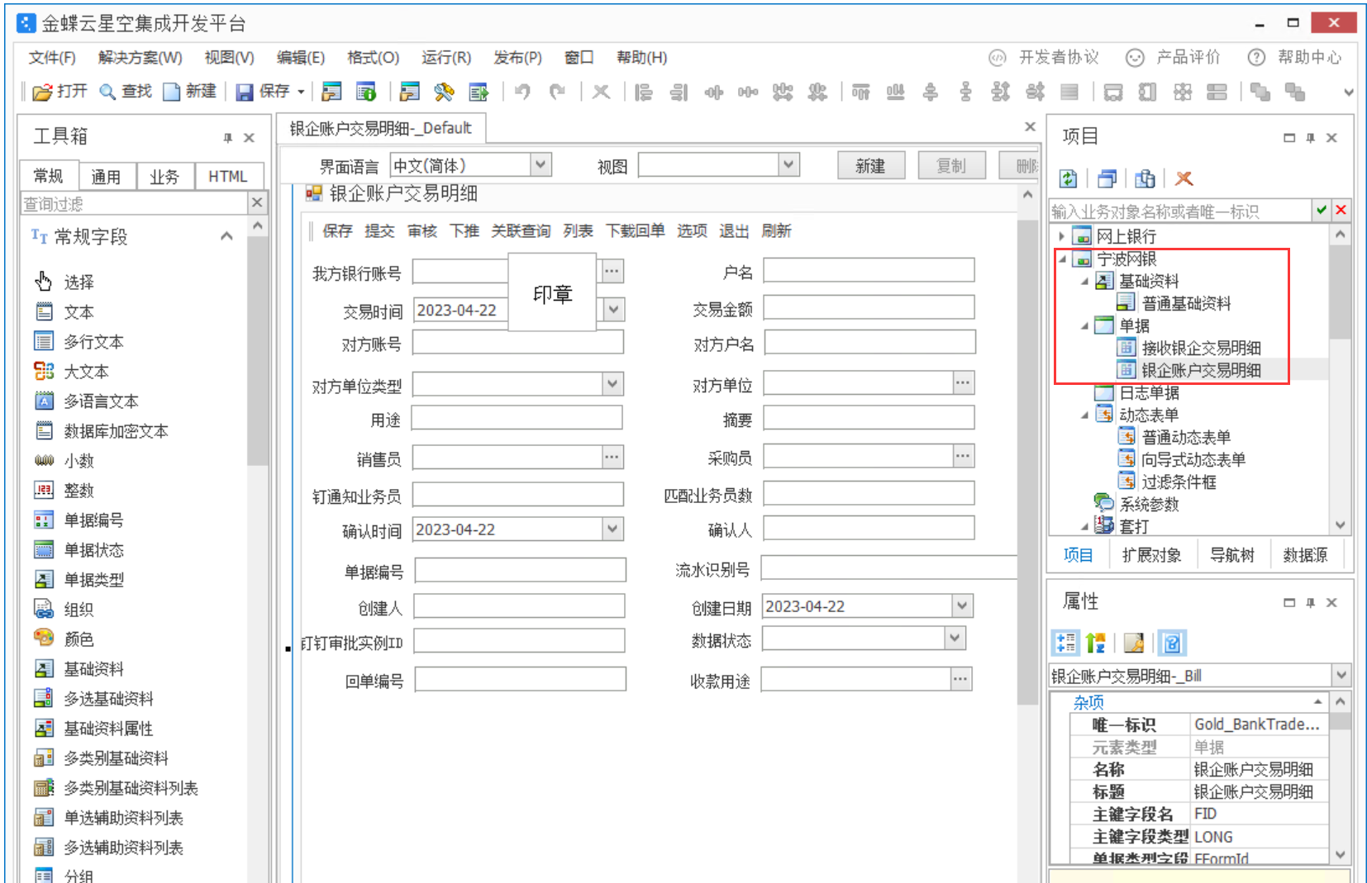The image size is (1367, 883).
Task: Open the 界面语言 dropdown showing 中文(简体)
Action: click(x=541, y=165)
